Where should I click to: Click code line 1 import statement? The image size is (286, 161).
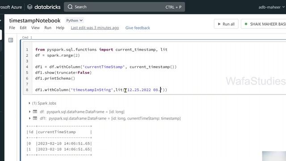click(101, 50)
